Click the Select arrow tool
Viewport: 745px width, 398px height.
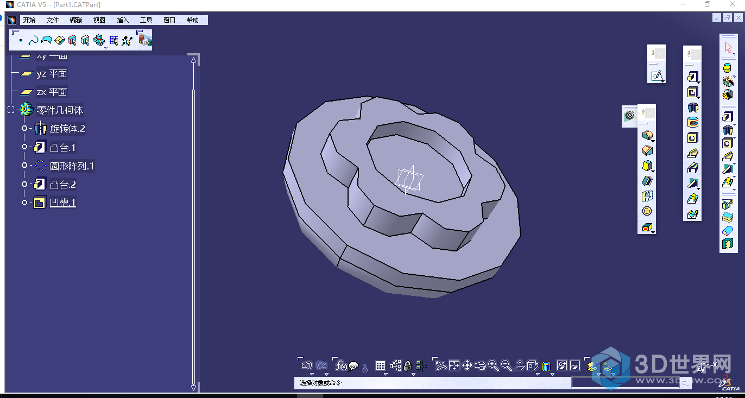pyautogui.click(x=728, y=47)
